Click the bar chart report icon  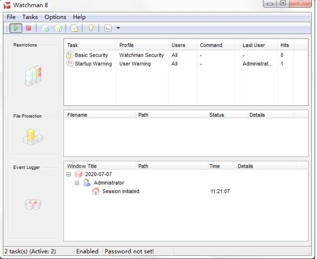[108, 28]
